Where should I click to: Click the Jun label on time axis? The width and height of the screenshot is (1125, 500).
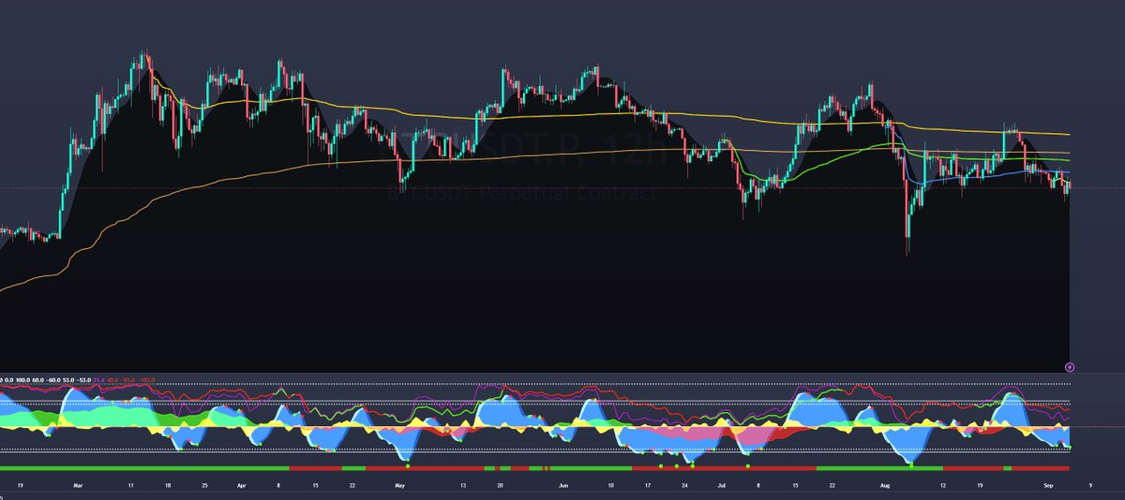click(x=563, y=486)
